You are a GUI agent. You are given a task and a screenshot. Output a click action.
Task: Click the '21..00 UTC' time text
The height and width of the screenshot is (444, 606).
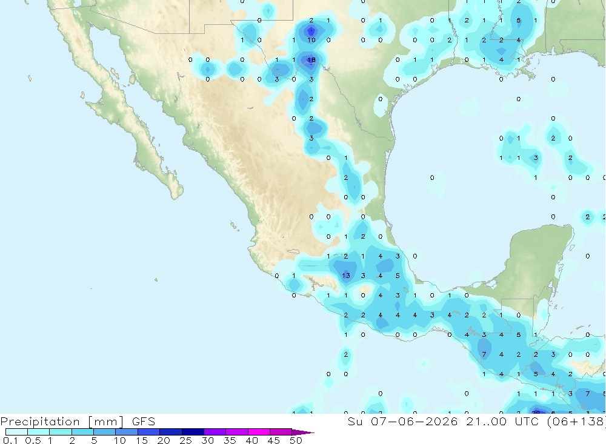pos(502,421)
